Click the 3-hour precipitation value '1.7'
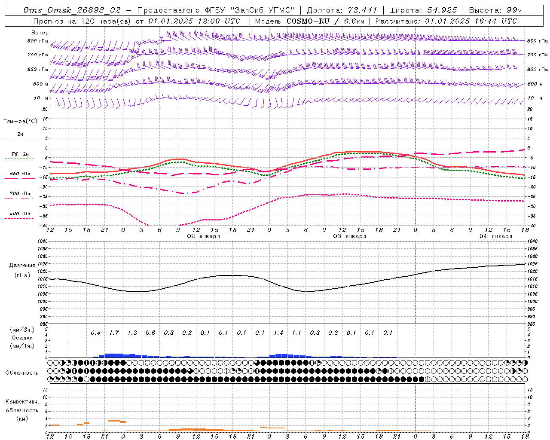The width and height of the screenshot is (550, 440). pos(114,333)
